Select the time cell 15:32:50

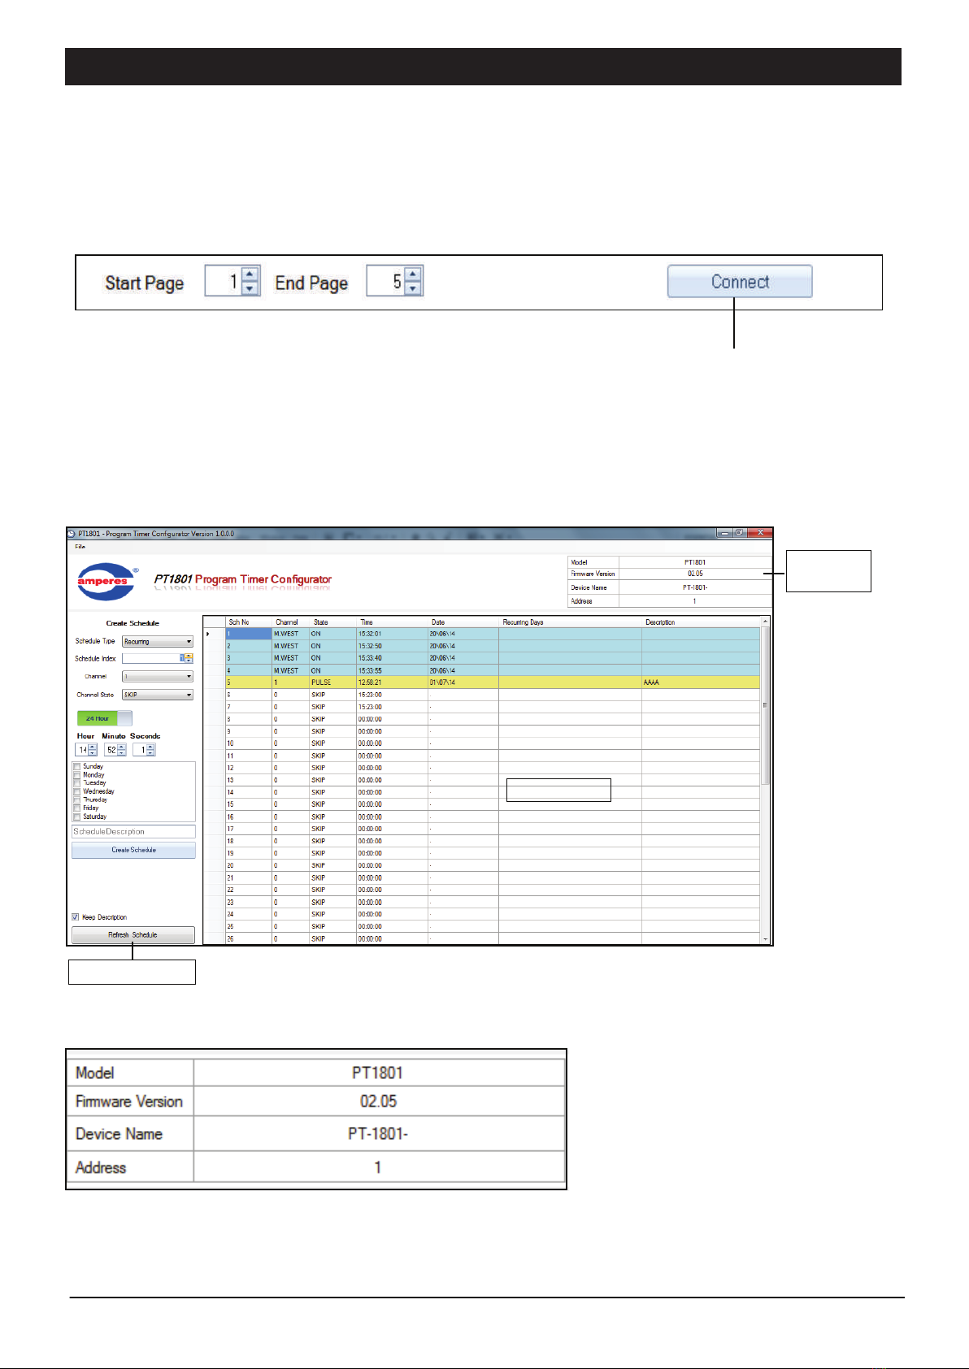pos(392,646)
